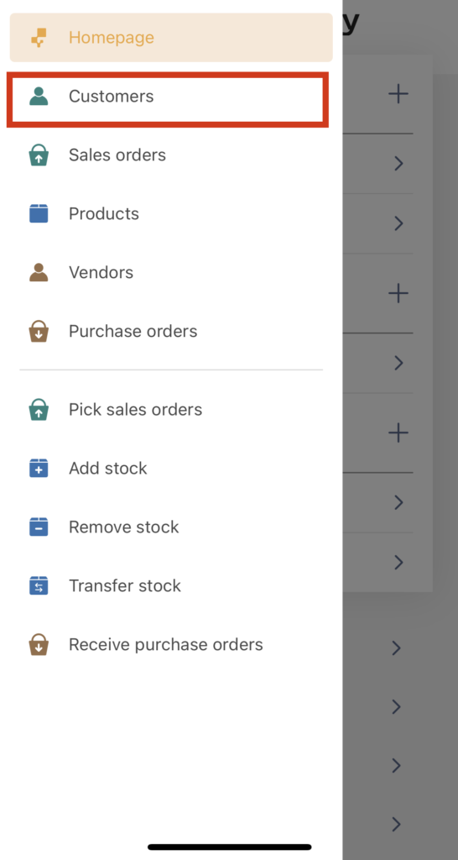
Task: Expand the chevron under the first plus
Action: click(x=398, y=164)
